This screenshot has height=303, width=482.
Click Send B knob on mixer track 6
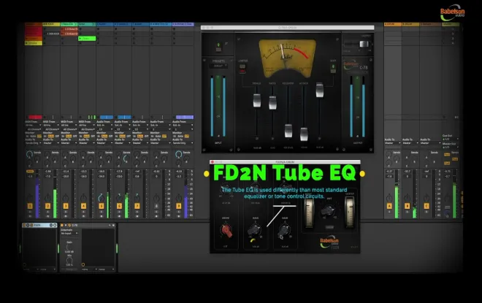(126, 159)
